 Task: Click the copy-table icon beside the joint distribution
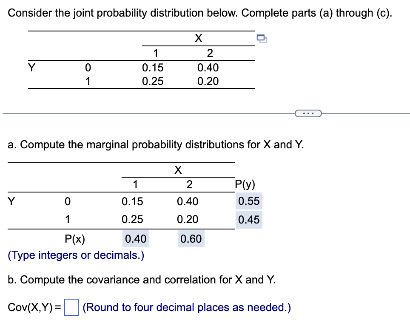click(261, 39)
